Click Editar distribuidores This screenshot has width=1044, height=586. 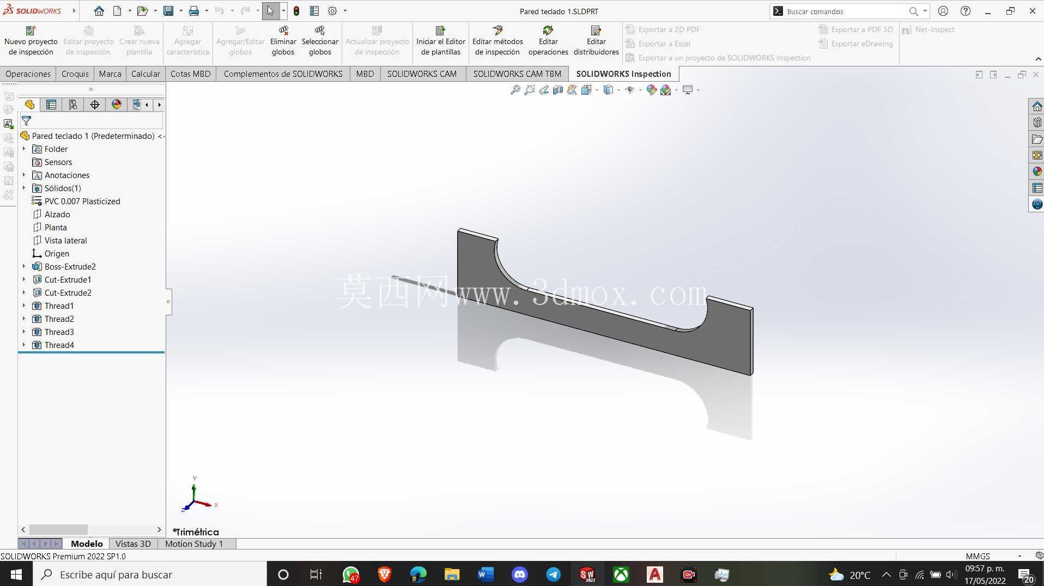tap(596, 41)
